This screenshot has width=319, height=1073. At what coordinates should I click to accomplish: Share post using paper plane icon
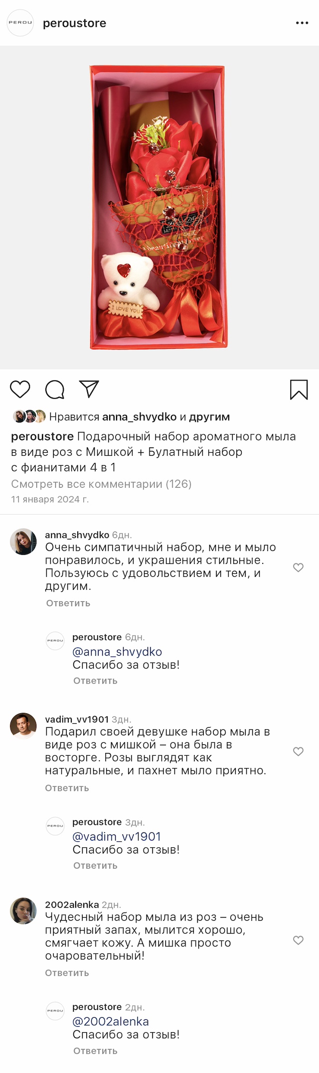[x=89, y=389]
